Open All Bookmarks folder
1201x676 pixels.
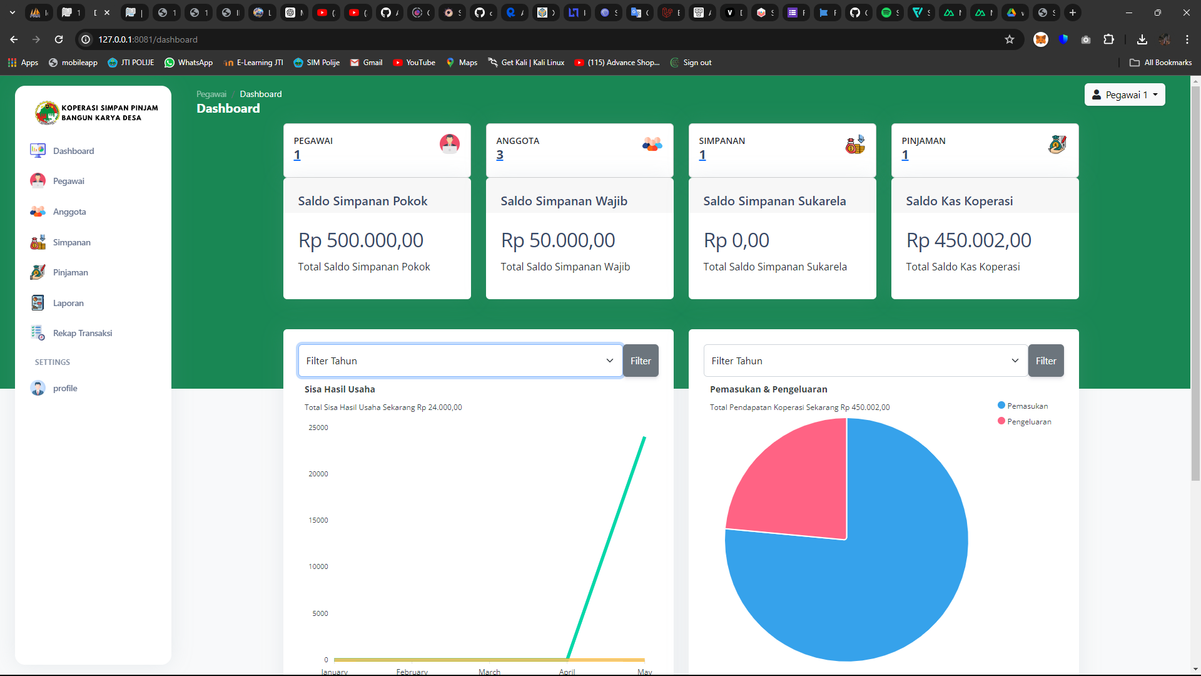click(x=1160, y=63)
